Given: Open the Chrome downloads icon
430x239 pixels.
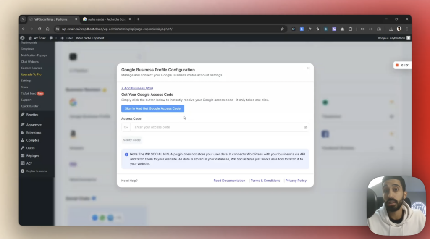Looking at the screenshot, I should point(391,29).
